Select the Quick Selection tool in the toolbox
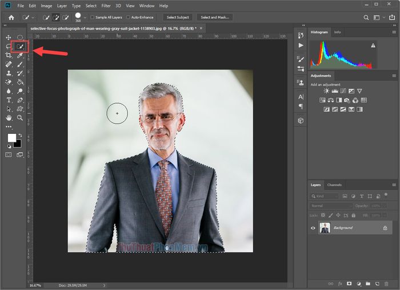The width and height of the screenshot is (400, 290). pos(20,46)
